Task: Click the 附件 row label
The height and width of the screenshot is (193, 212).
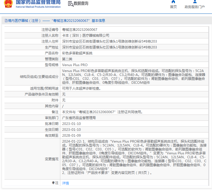Action: 55,100
